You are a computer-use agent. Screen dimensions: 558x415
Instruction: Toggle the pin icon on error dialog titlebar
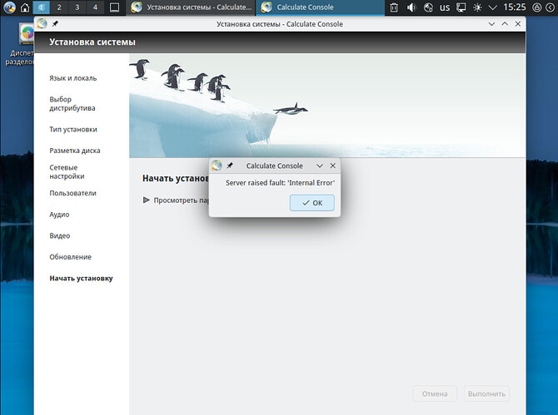pos(230,166)
